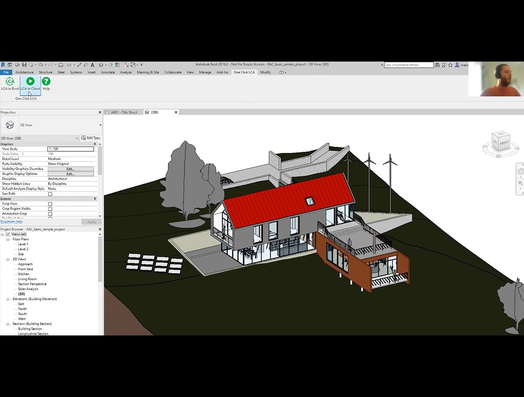Click the Text tool icon in the toolbar

click(x=92, y=64)
